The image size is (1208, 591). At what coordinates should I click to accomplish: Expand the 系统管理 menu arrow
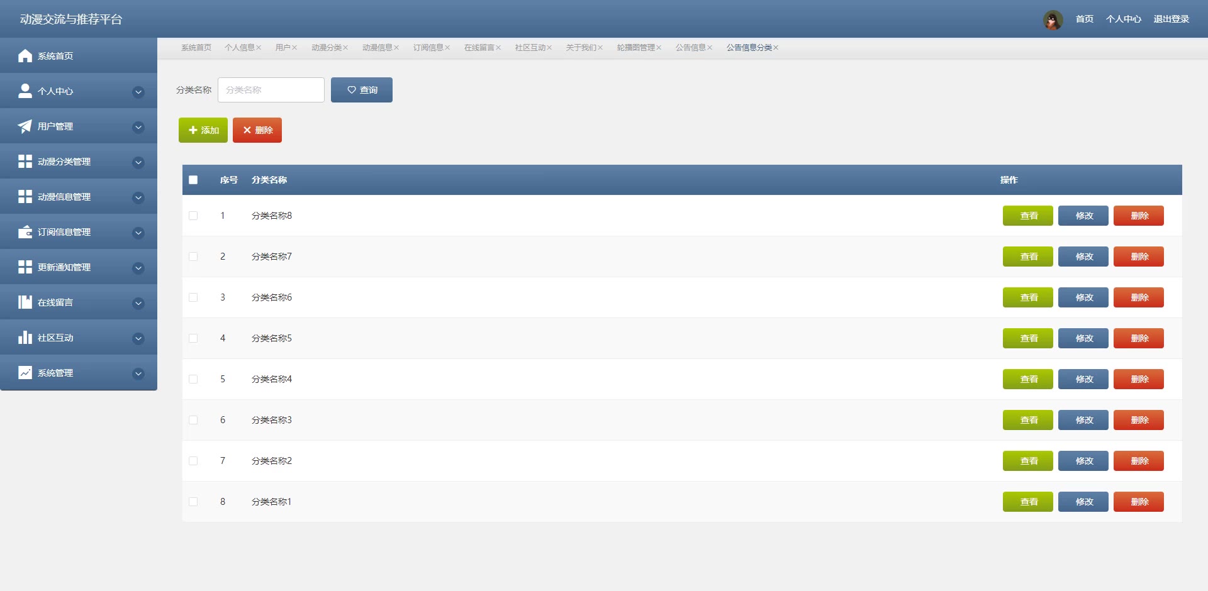(138, 374)
